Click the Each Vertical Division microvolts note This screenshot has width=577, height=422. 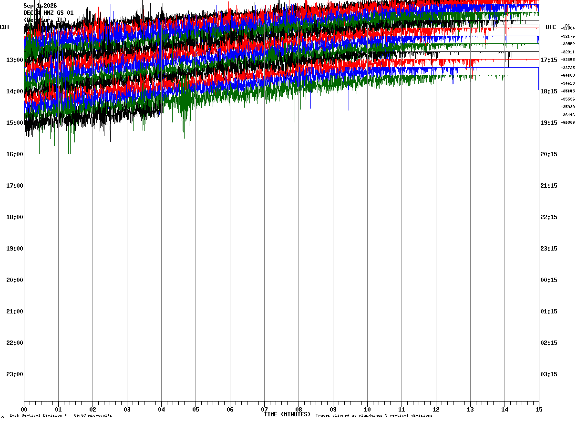61,416
